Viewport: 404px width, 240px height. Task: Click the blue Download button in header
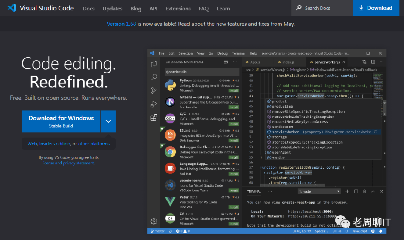(376, 8)
